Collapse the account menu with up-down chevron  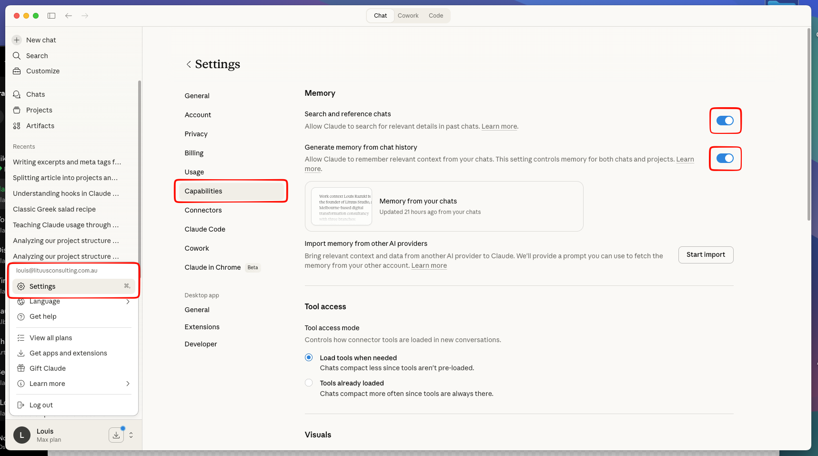coord(131,435)
